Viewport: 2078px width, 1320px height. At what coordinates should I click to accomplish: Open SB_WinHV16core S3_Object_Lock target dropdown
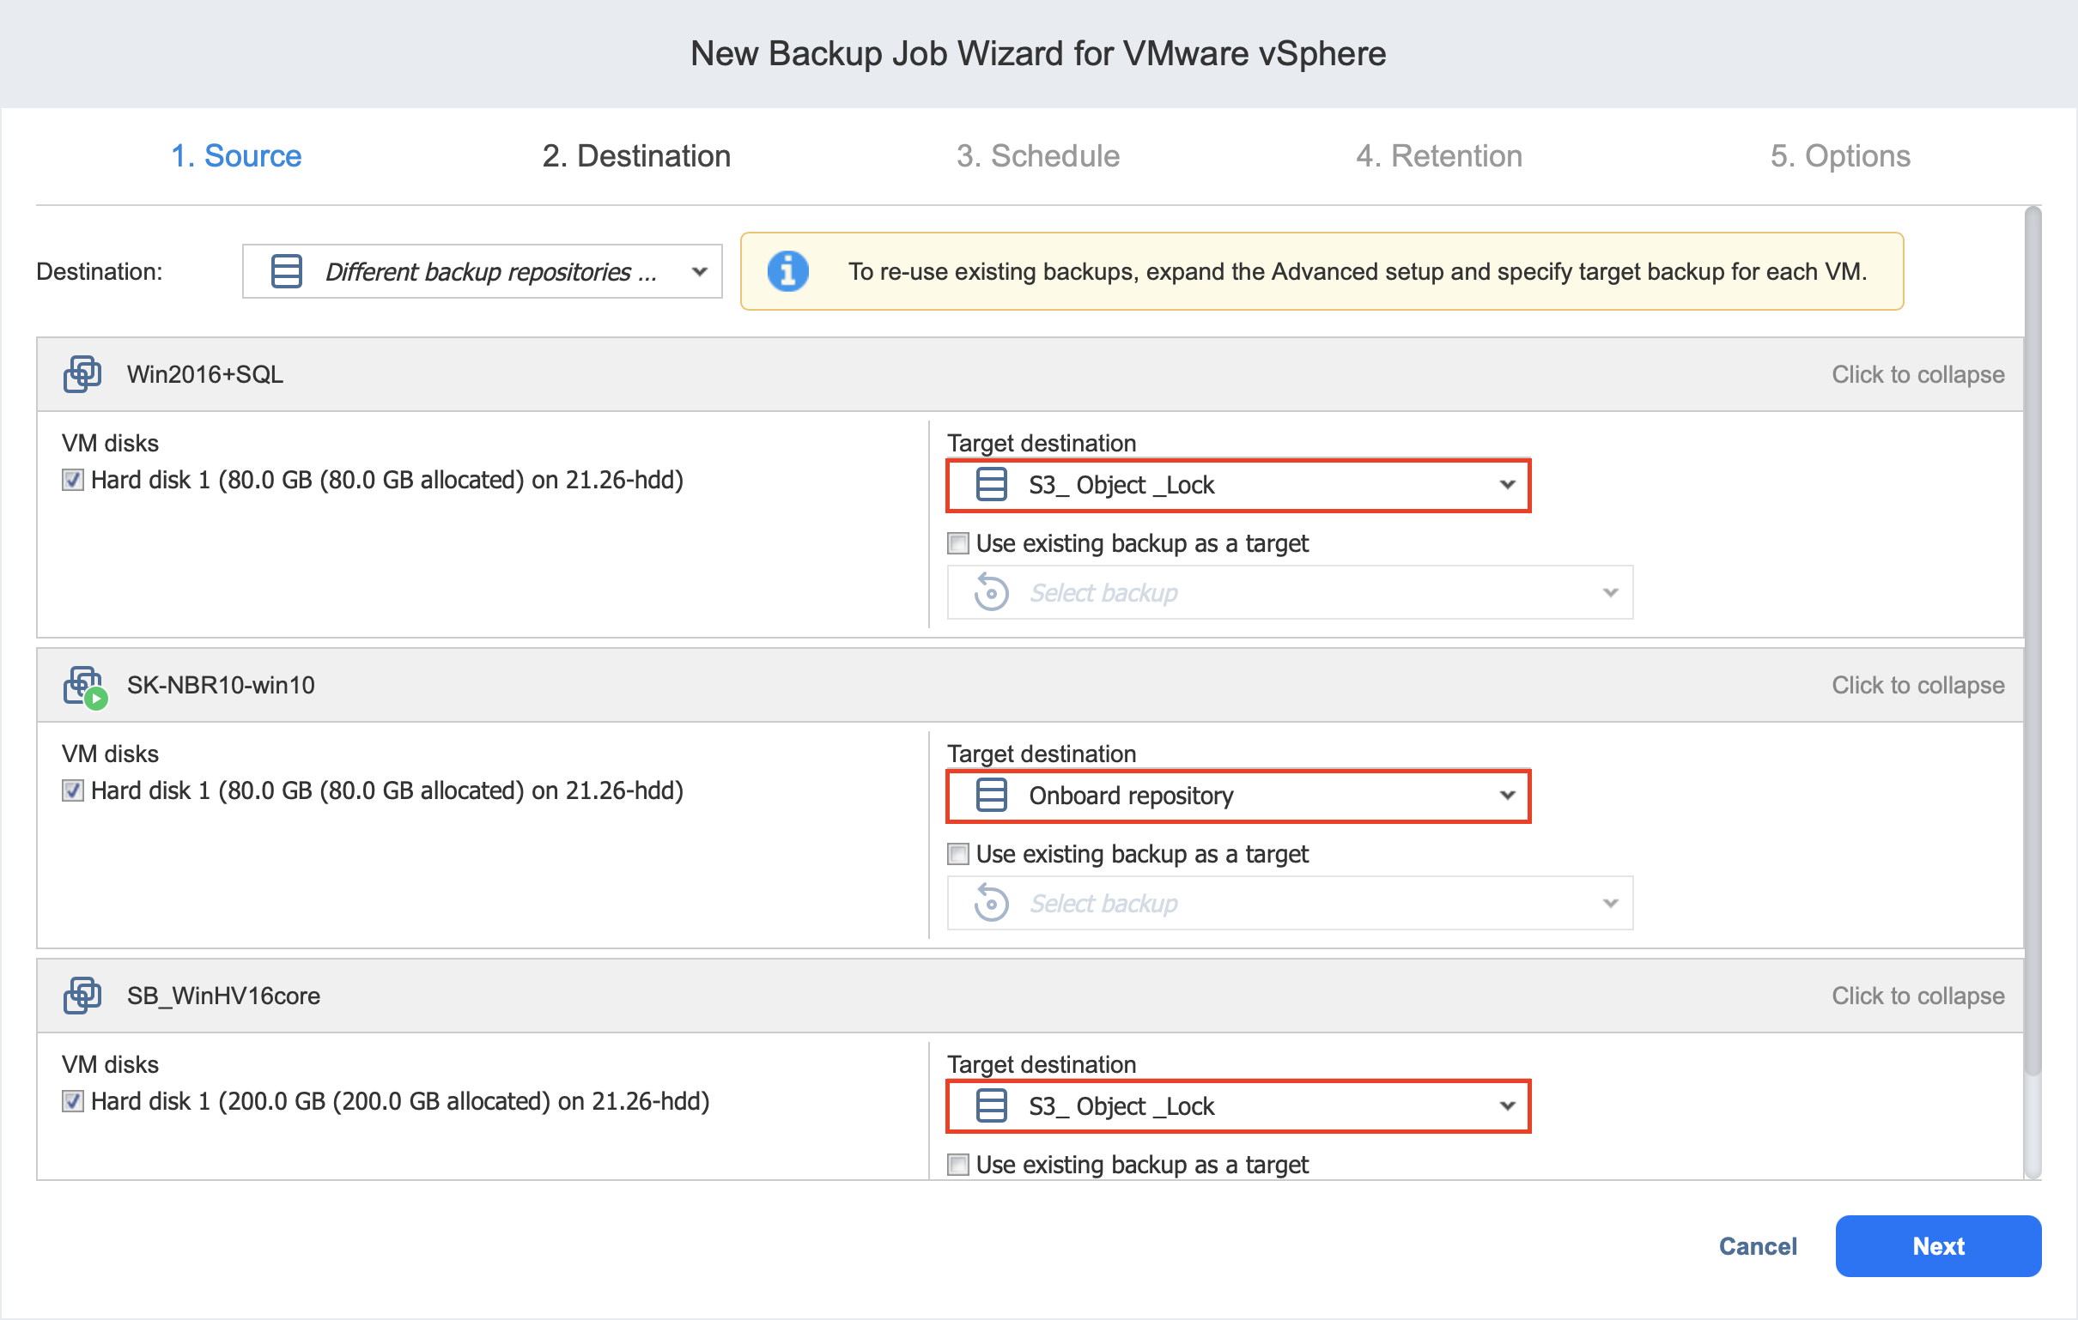[1238, 1107]
